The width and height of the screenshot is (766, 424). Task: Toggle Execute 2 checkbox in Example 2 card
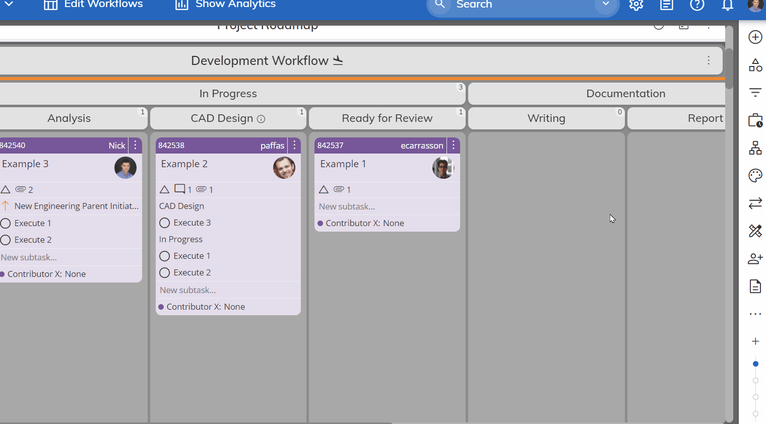(x=164, y=272)
